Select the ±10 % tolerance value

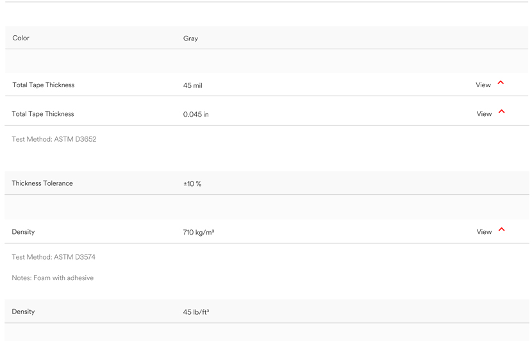tap(192, 184)
